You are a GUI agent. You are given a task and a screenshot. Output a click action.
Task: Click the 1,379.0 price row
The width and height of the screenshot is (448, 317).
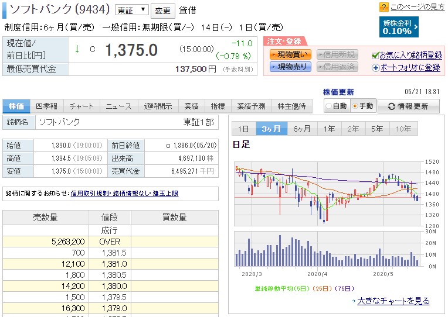tap(110, 308)
